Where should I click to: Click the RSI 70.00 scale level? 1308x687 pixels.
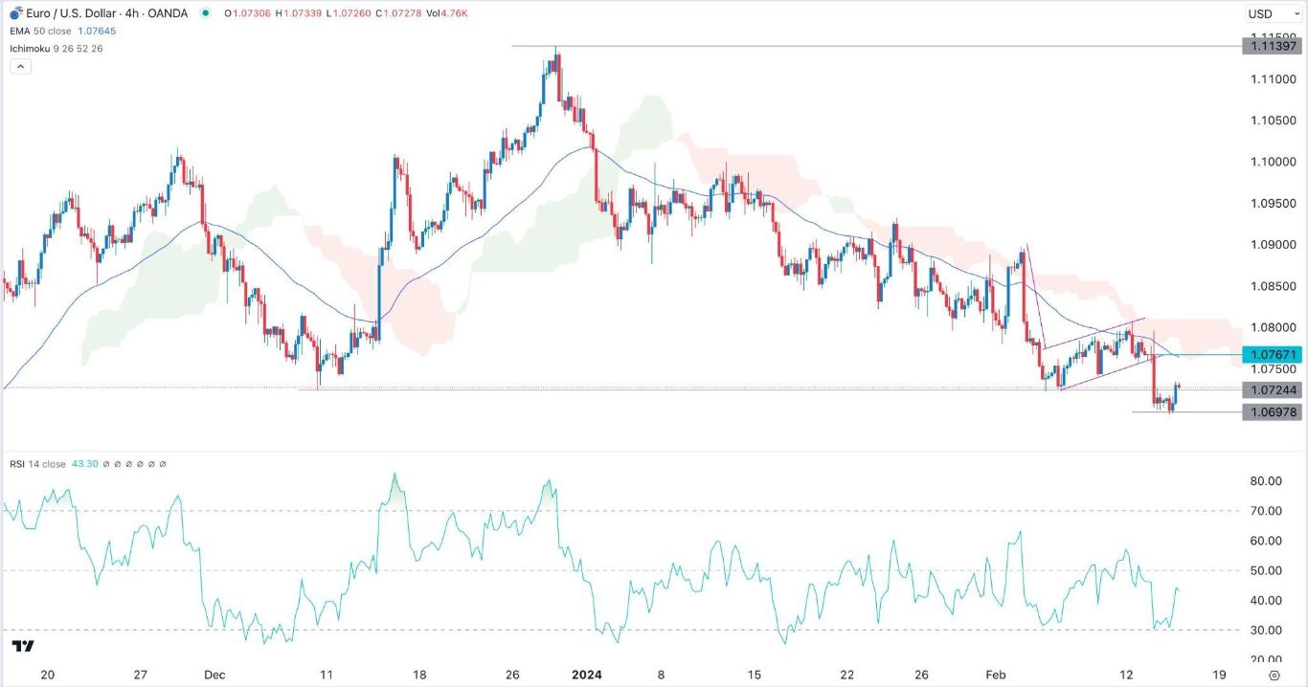point(1267,511)
